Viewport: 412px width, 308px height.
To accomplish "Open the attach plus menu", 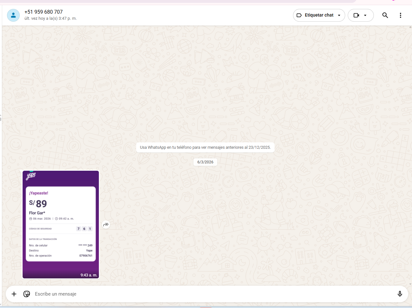I will 14,294.
